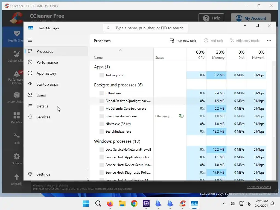Click CCleaner Help button
The width and height of the screenshot is (280, 210).
[x=211, y=18]
